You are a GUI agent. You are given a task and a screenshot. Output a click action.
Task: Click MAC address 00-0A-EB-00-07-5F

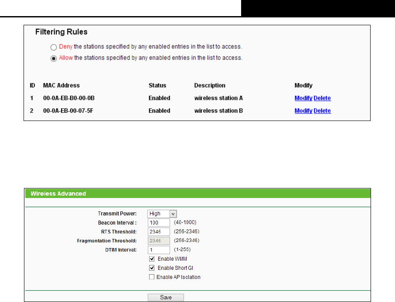click(68, 111)
